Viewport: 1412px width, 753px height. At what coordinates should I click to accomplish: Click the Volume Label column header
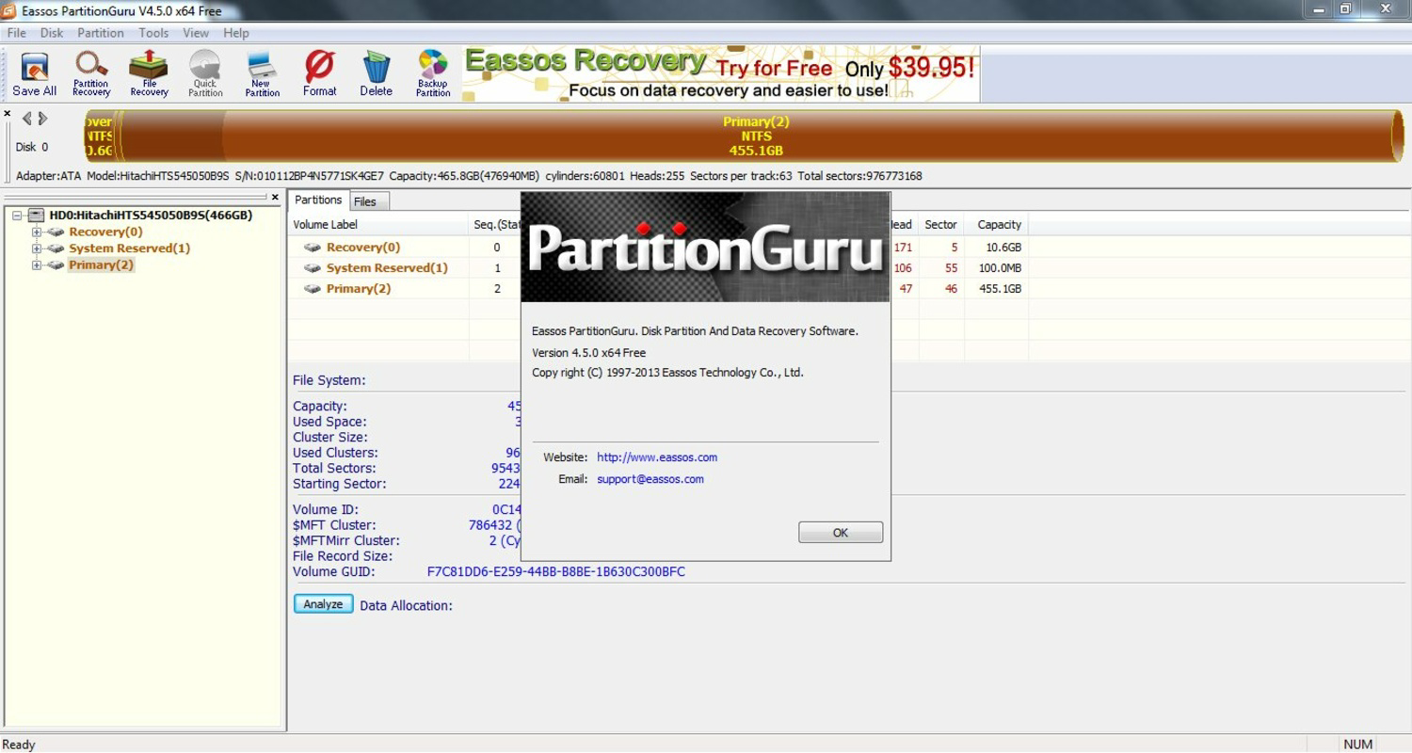[x=378, y=225]
